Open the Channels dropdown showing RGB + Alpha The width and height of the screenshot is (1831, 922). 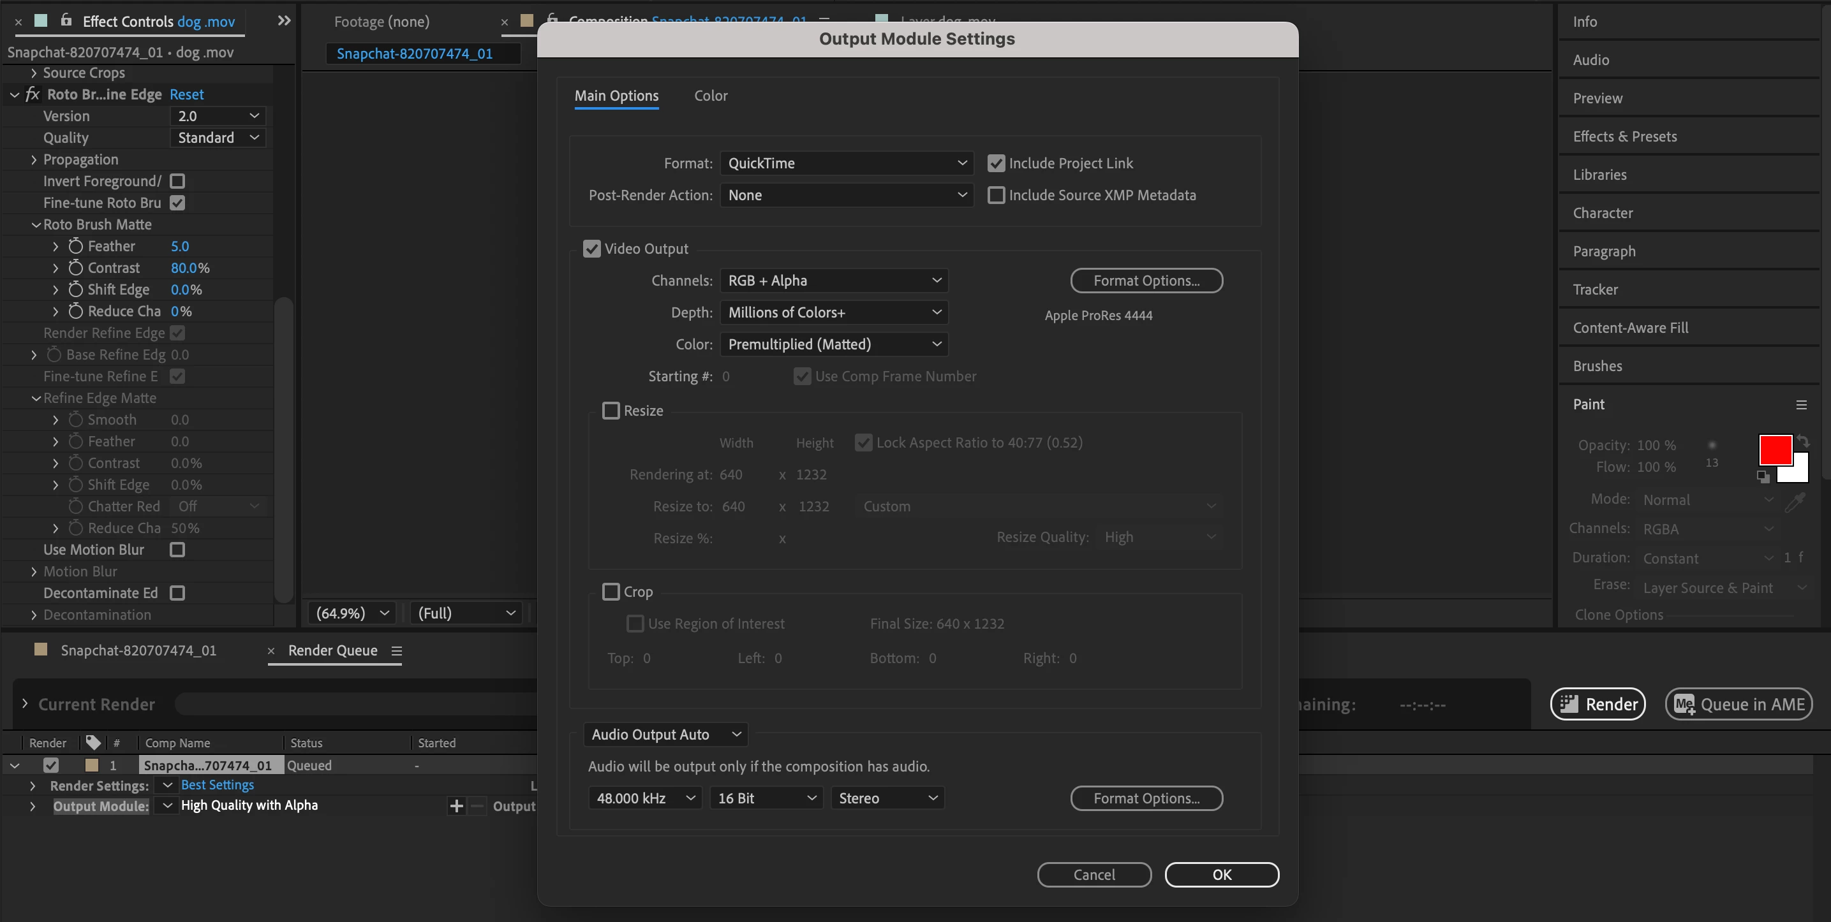point(834,281)
